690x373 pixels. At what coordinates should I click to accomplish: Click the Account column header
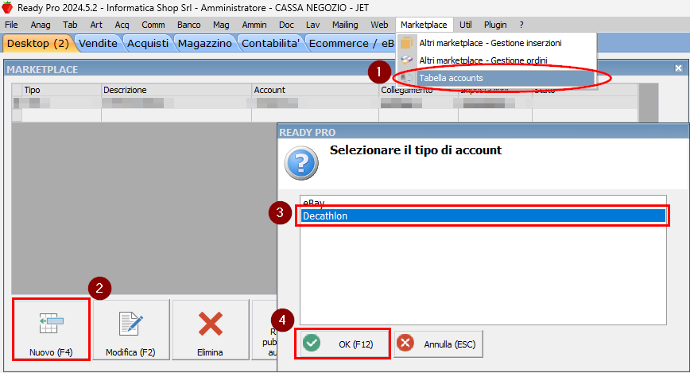(x=315, y=90)
